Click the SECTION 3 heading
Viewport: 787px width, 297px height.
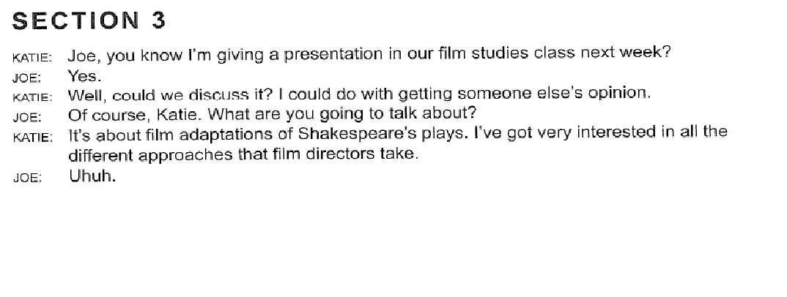[x=89, y=21]
